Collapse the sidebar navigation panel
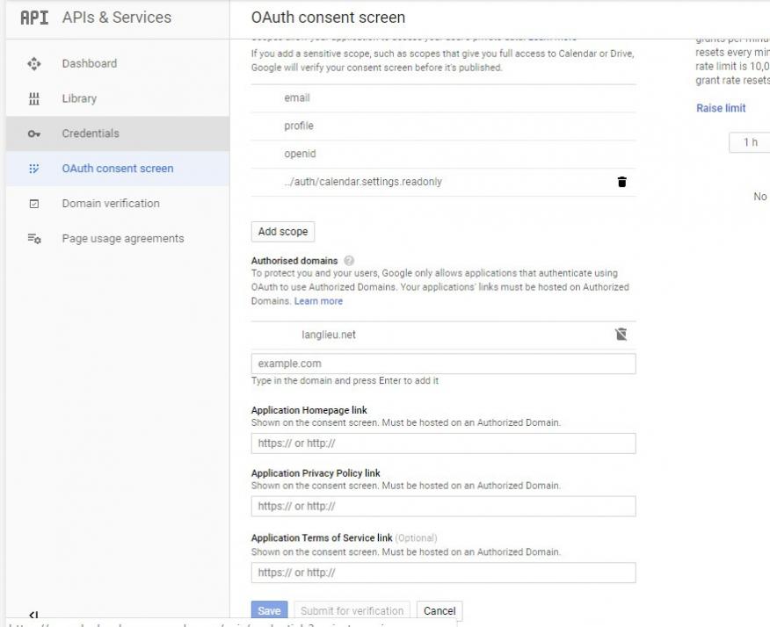This screenshot has height=627, width=770. [33, 616]
